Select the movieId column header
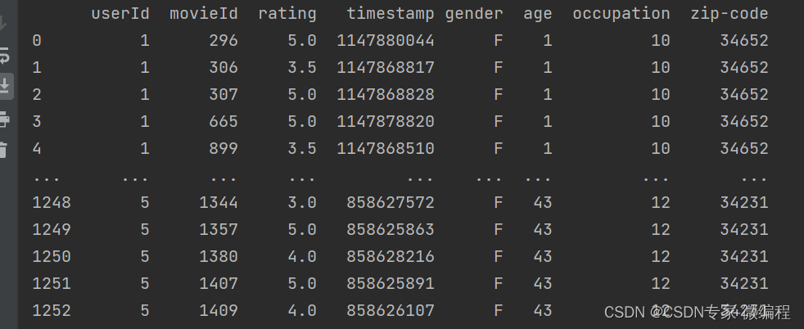This screenshot has height=329, width=804. 204,14
